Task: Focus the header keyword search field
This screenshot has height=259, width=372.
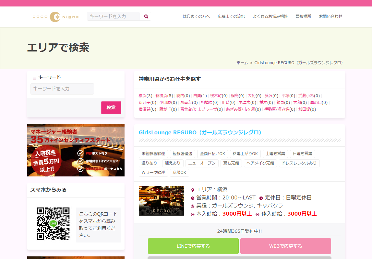Action: tap(114, 16)
